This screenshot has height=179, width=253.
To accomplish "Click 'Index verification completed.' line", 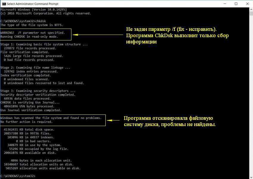I will click(26, 75).
